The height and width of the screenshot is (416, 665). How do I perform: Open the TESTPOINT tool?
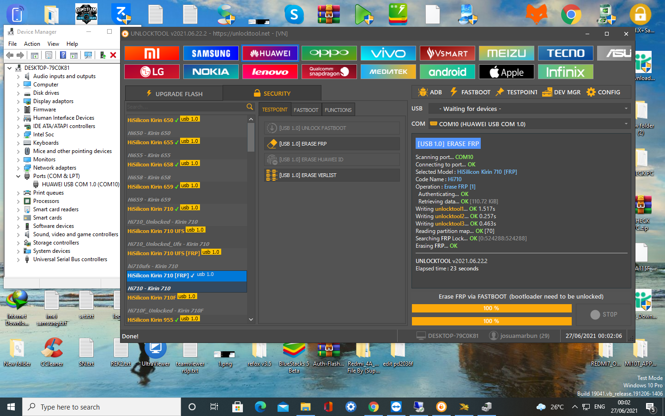[517, 92]
